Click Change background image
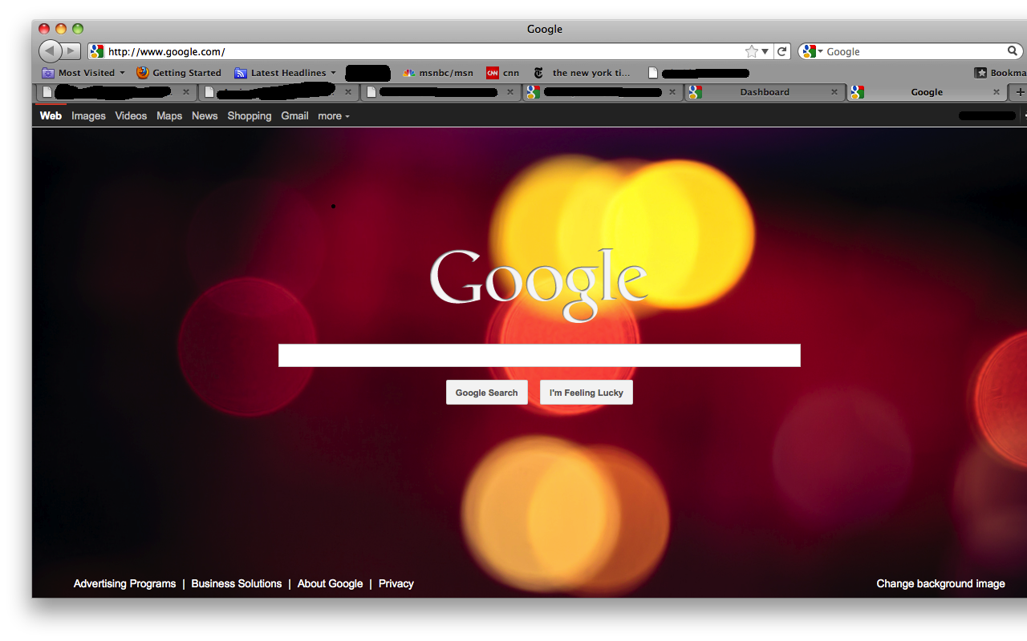The height and width of the screenshot is (641, 1027). pos(940,584)
